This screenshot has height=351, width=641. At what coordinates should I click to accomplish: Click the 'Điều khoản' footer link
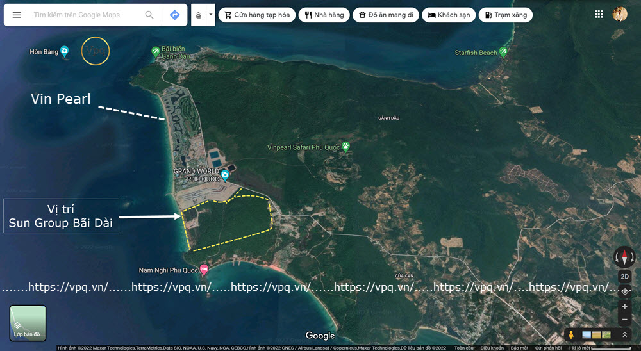(492, 348)
